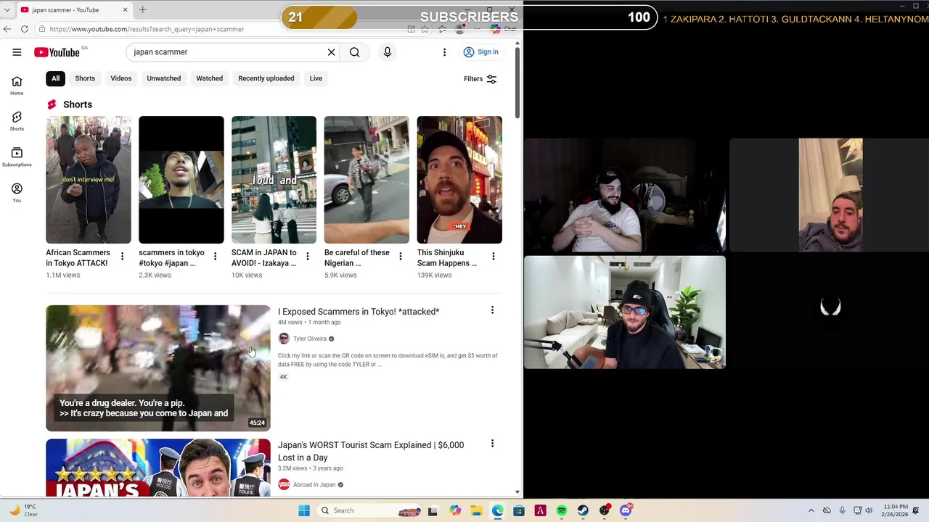
Task: Open the YouTube guide hamburger menu
Action: click(x=17, y=52)
